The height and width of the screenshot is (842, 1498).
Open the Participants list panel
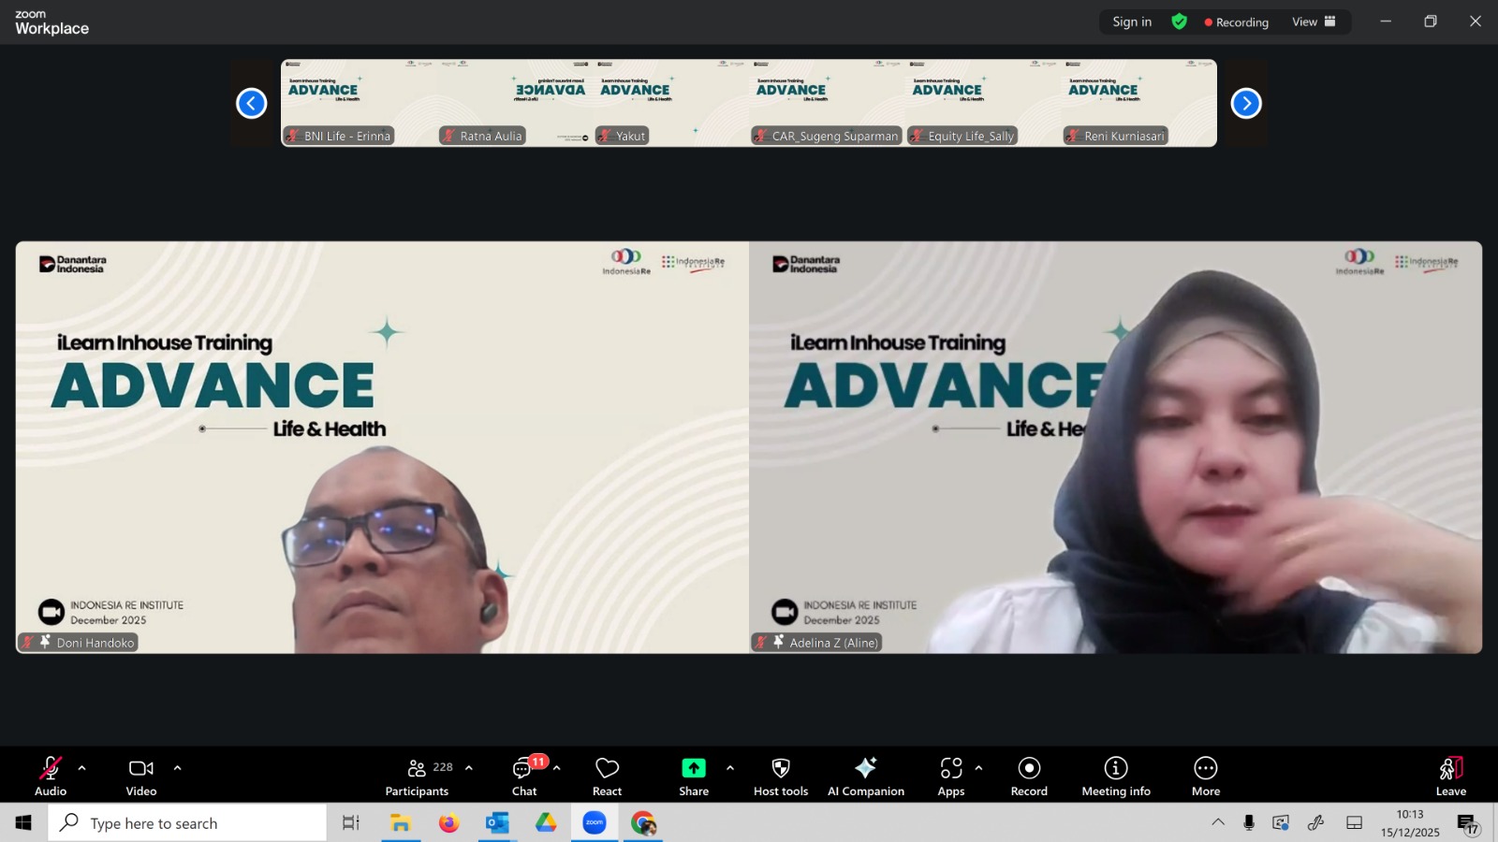(417, 777)
